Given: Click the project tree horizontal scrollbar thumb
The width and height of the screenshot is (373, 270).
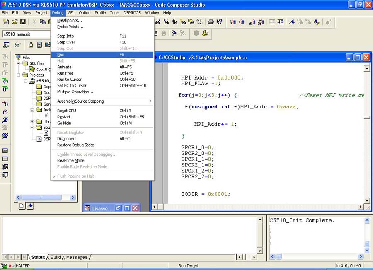Looking at the screenshot, I should coord(41,198).
